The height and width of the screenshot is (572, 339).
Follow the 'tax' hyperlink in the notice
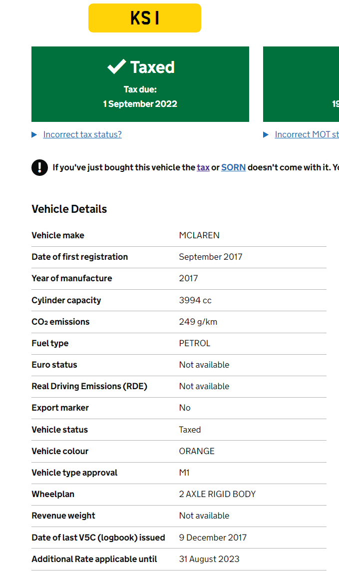coord(203,167)
